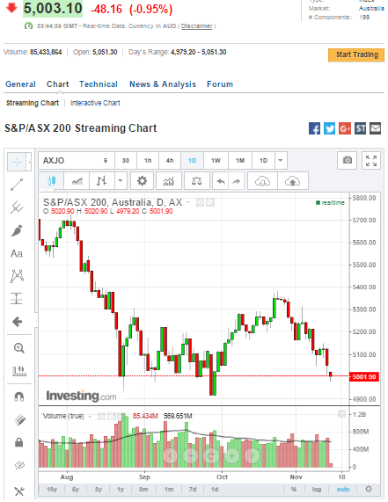Set range to 3m
Image resolution: width=388 pixels, height=502 pixels.
(x=143, y=489)
